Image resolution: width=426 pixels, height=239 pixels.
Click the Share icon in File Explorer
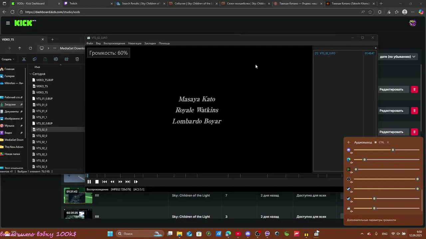(67, 59)
